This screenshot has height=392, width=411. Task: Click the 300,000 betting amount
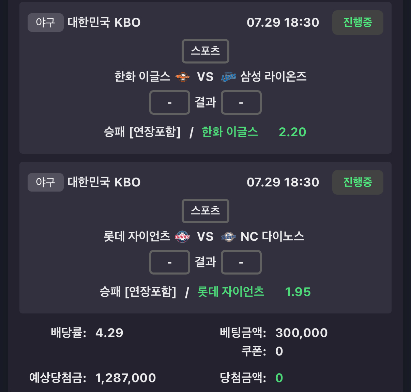click(x=302, y=333)
